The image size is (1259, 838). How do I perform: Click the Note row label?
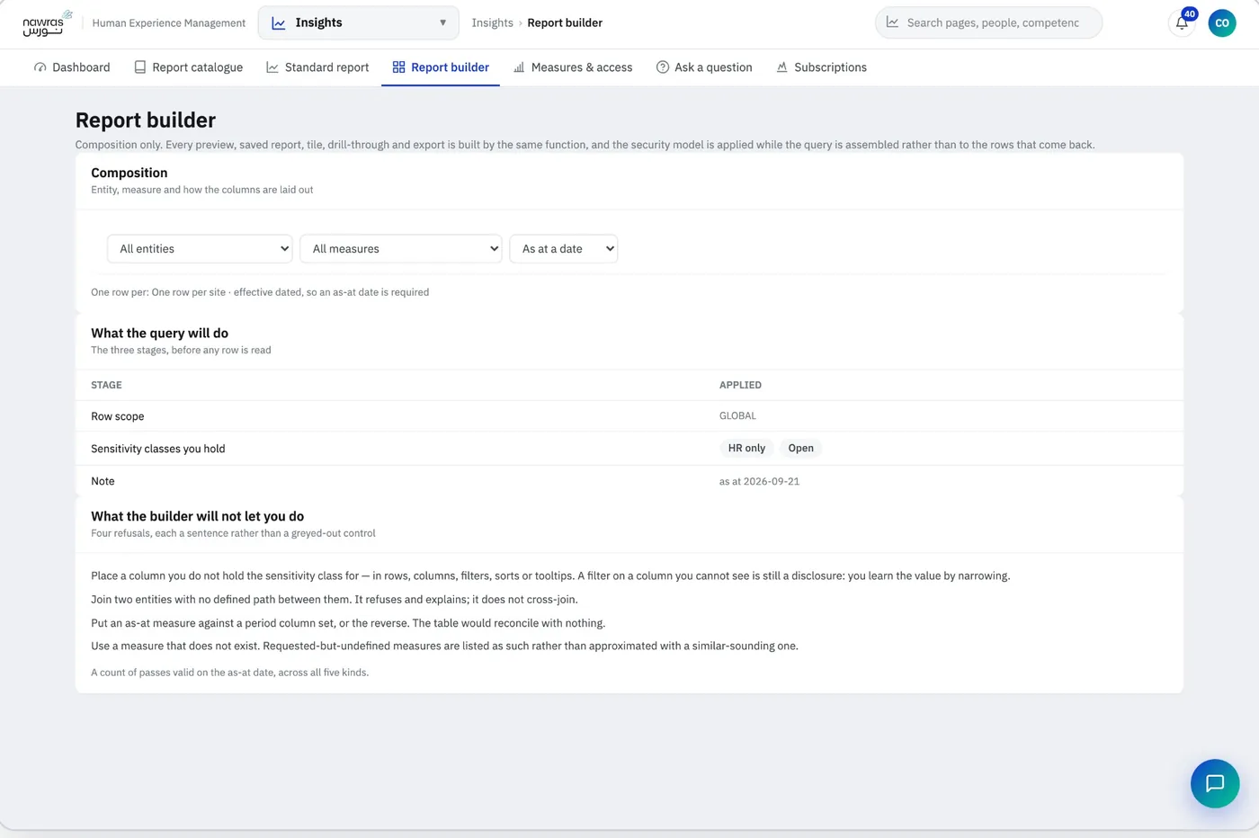(x=103, y=481)
